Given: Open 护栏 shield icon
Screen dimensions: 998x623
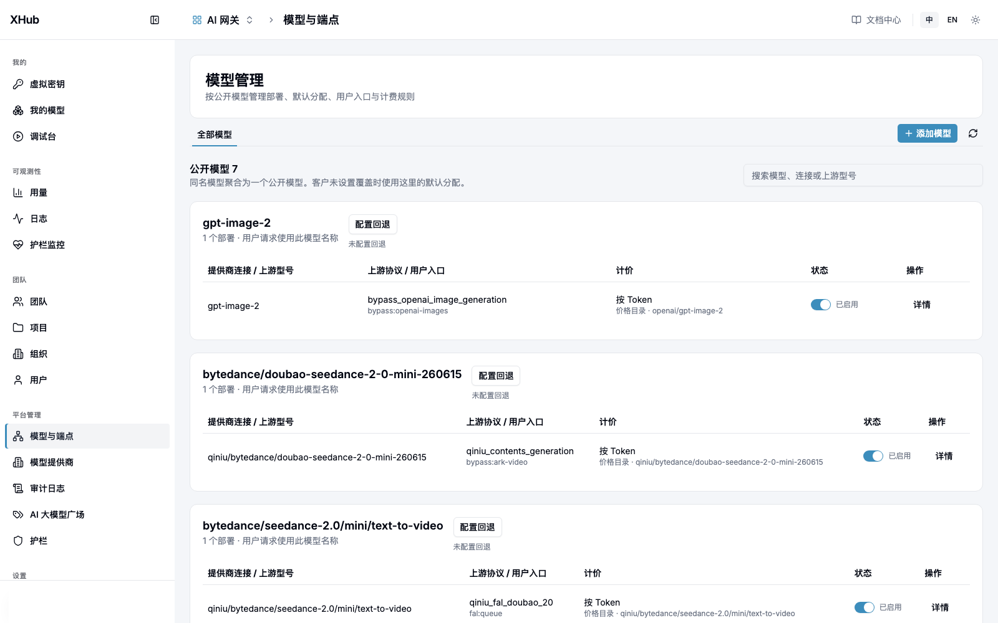Looking at the screenshot, I should pyautogui.click(x=18, y=541).
